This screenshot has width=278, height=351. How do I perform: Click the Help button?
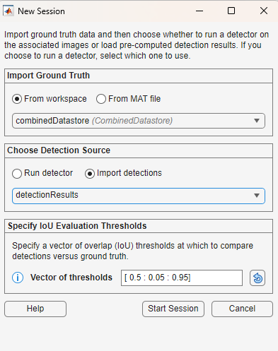(x=35, y=309)
